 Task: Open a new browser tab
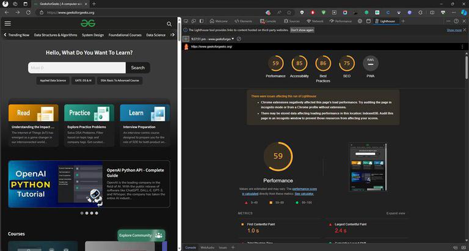(x=94, y=4)
